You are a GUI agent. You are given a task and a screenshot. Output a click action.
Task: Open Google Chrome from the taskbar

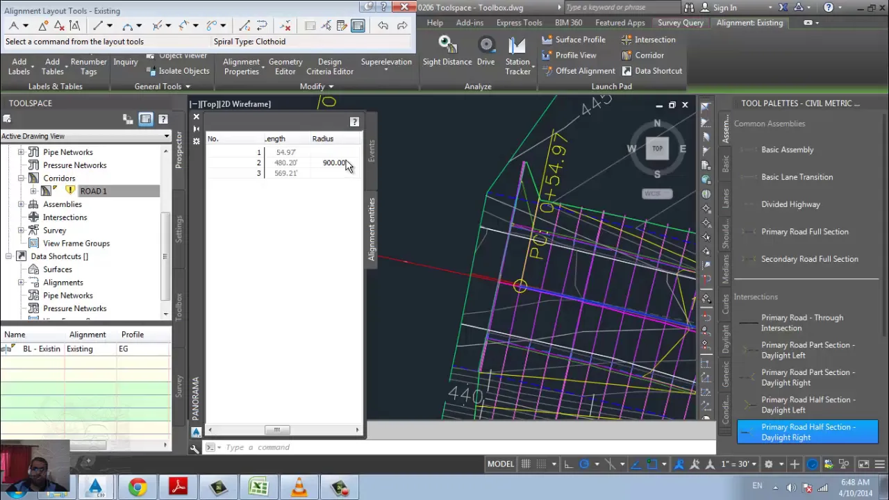[x=137, y=487]
